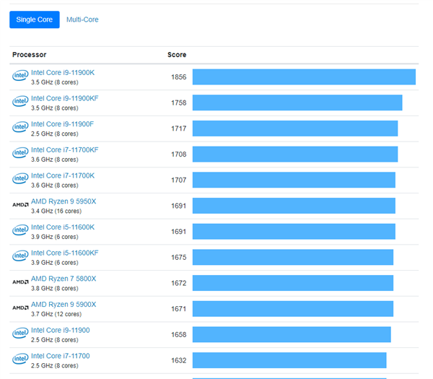Viewport: 433px width, 379px height.
Task: Click the Intel logo beside Core i9-11900KF
Action: [20, 102]
